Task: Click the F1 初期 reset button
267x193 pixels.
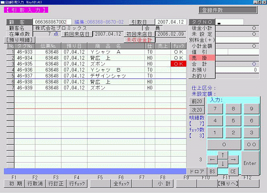Action: click(14, 183)
